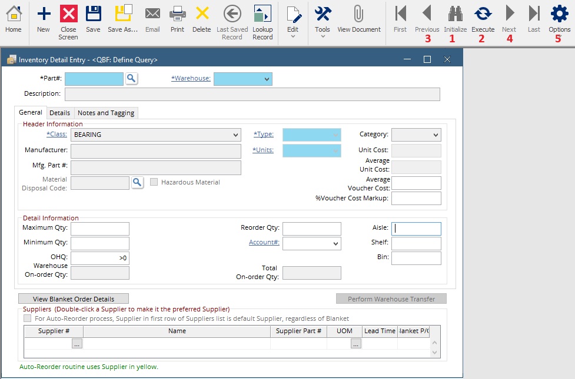The width and height of the screenshot is (575, 379).
Task: Open Lookup Record toolbar icon
Action: pyautogui.click(x=262, y=14)
